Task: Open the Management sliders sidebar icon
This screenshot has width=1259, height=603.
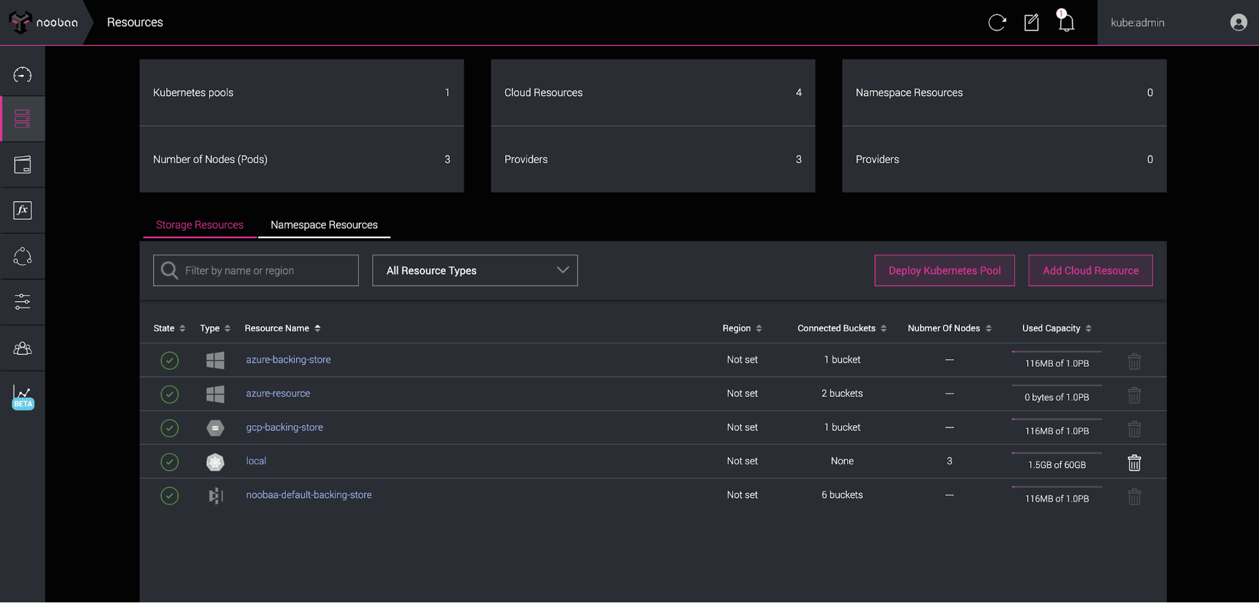Action: point(22,302)
